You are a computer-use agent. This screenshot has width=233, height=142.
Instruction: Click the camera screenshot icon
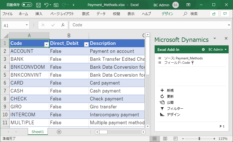pos(56,5)
